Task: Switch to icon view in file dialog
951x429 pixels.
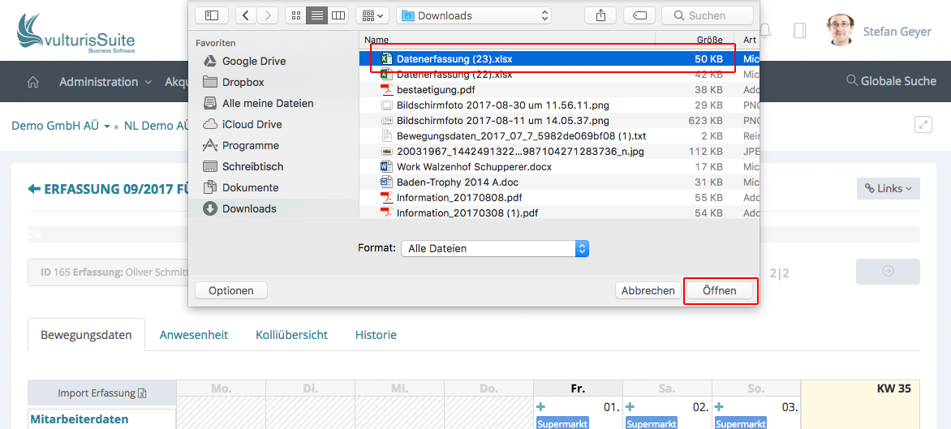Action: (x=295, y=15)
